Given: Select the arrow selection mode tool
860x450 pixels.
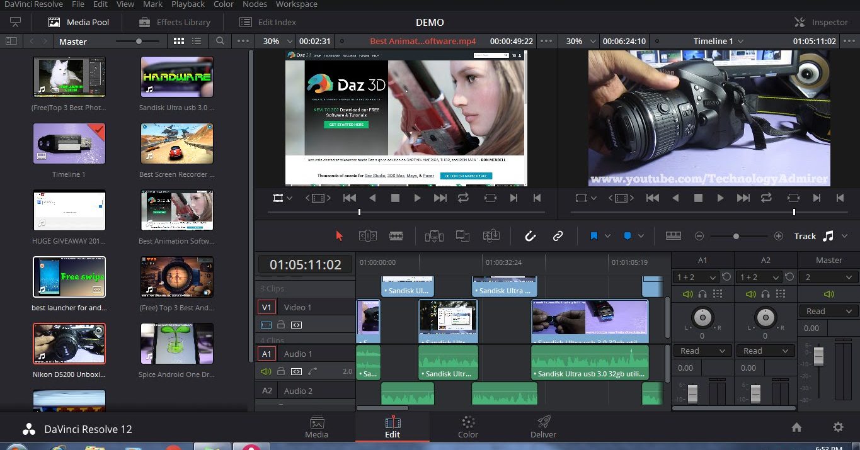Looking at the screenshot, I should 340,236.
